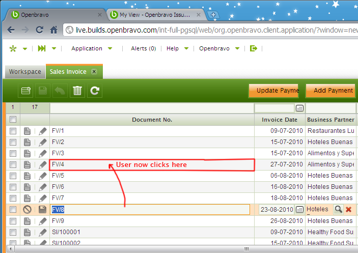Click the pencil edit icon for FV/7
The height and width of the screenshot is (253, 358).
pyautogui.click(x=42, y=198)
